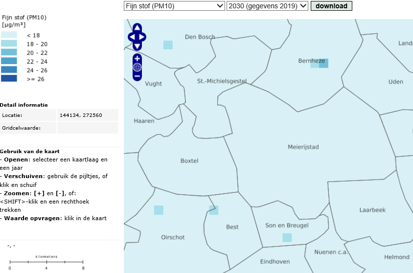Click the download button
This screenshot has height=273, width=413.
click(331, 6)
